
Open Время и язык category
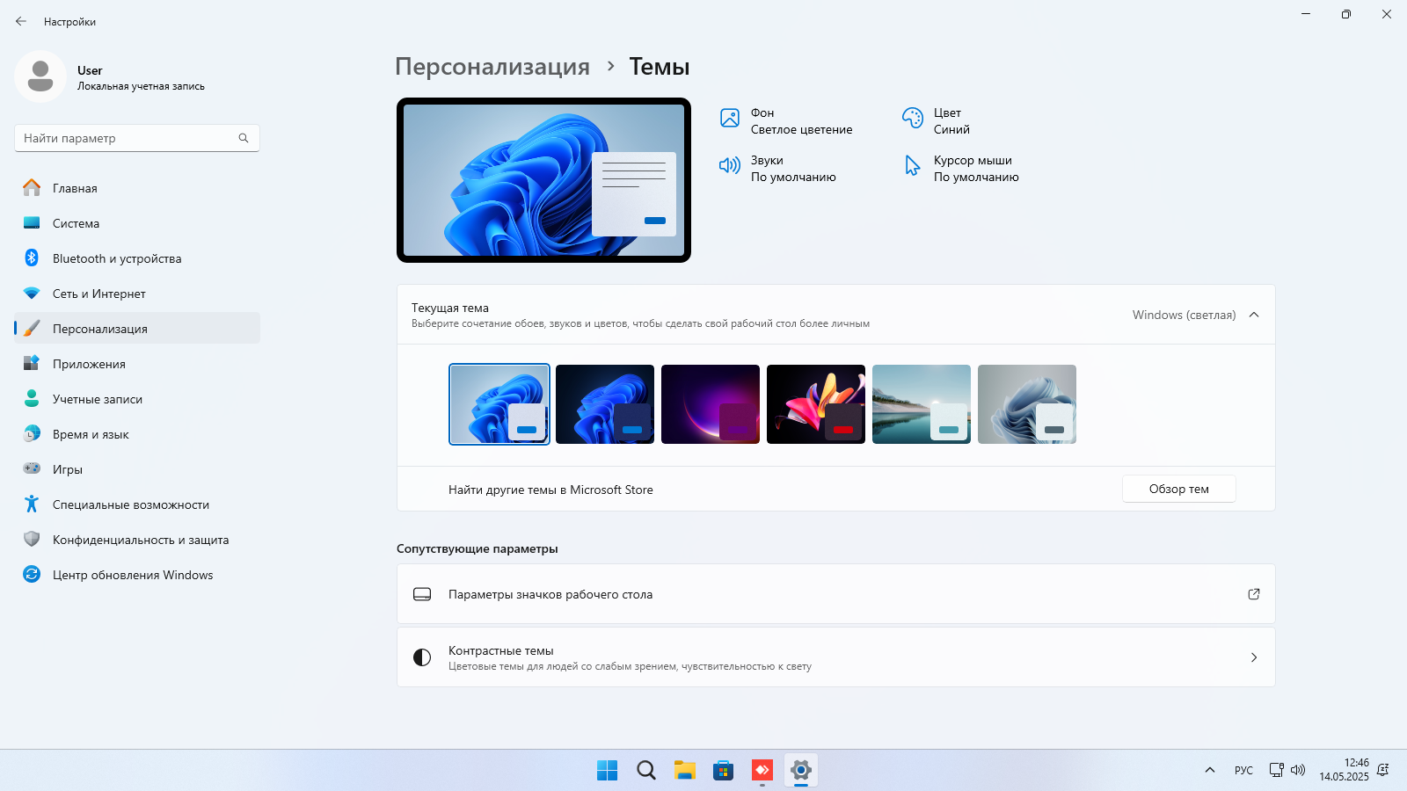pyautogui.click(x=137, y=434)
